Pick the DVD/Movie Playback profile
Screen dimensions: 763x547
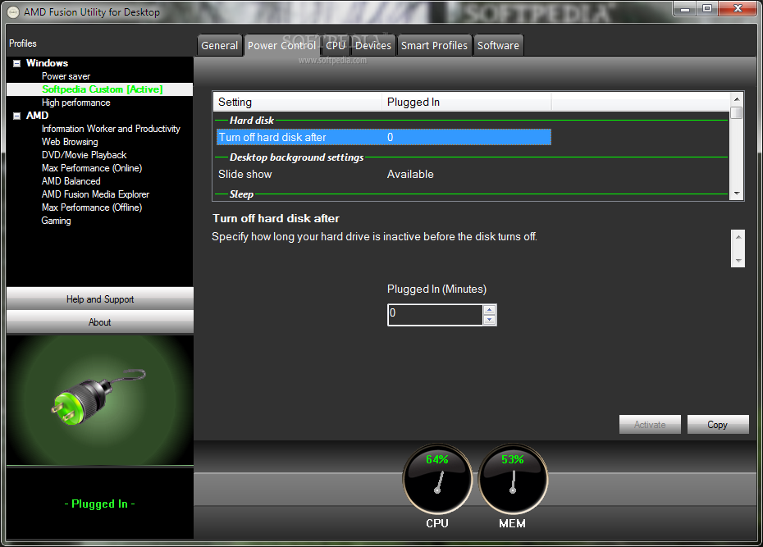click(x=84, y=155)
